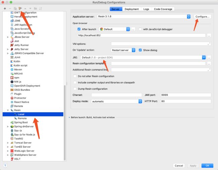Add new configuration with plus icon

tap(5, 8)
